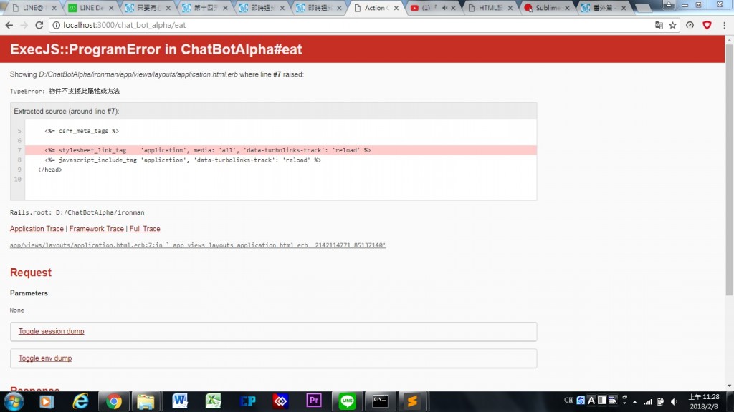Close the Action tab
This screenshot has height=412, width=734.
click(x=396, y=8)
